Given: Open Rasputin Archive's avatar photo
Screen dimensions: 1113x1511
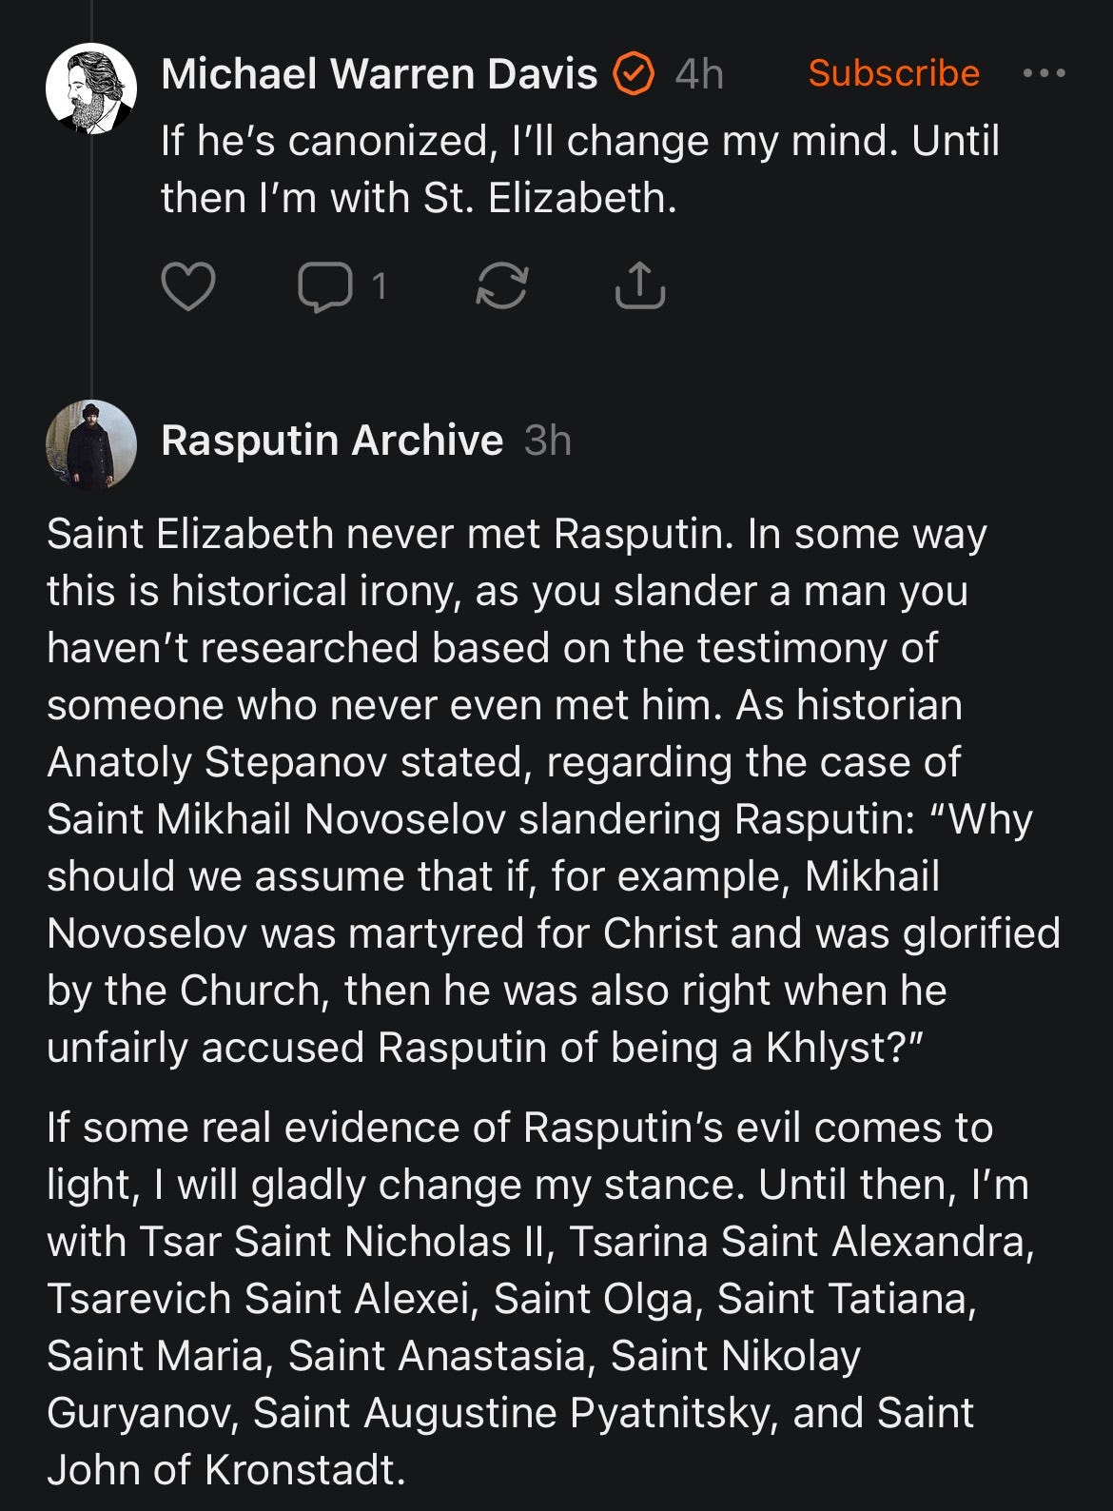Looking at the screenshot, I should 91,444.
